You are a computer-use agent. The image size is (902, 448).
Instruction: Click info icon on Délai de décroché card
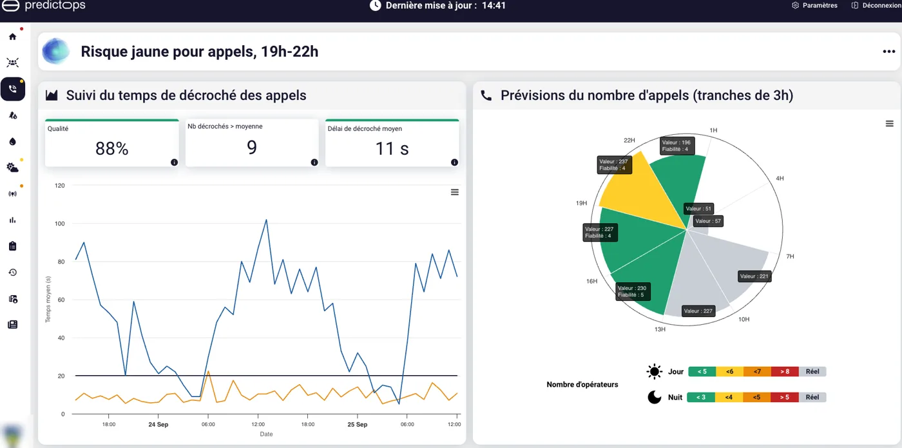tap(454, 162)
